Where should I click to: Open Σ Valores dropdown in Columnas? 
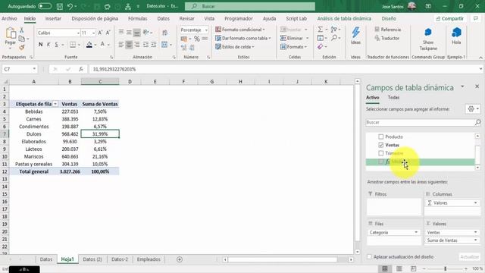(x=476, y=202)
